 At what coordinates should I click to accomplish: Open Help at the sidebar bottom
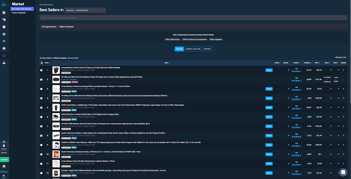pos(4,176)
